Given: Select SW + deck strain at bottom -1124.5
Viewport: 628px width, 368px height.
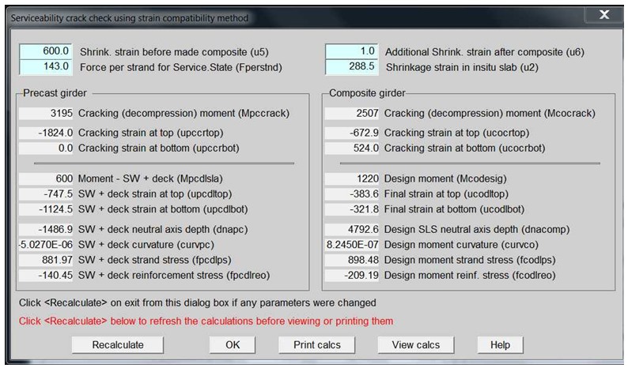Looking at the screenshot, I should [x=46, y=209].
